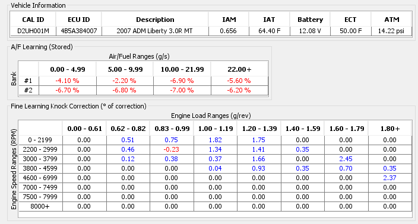Viewport: 418px width, 224px height.
Task: Click the 10.00 - 21.99 airflow range header
Action: pos(182,69)
